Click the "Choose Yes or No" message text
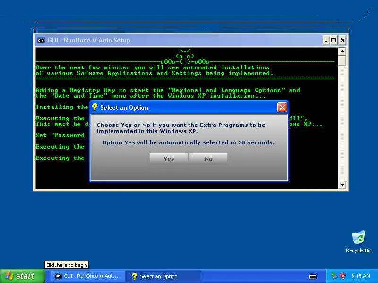Image resolution: width=378 pixels, height=283 pixels. 181,128
